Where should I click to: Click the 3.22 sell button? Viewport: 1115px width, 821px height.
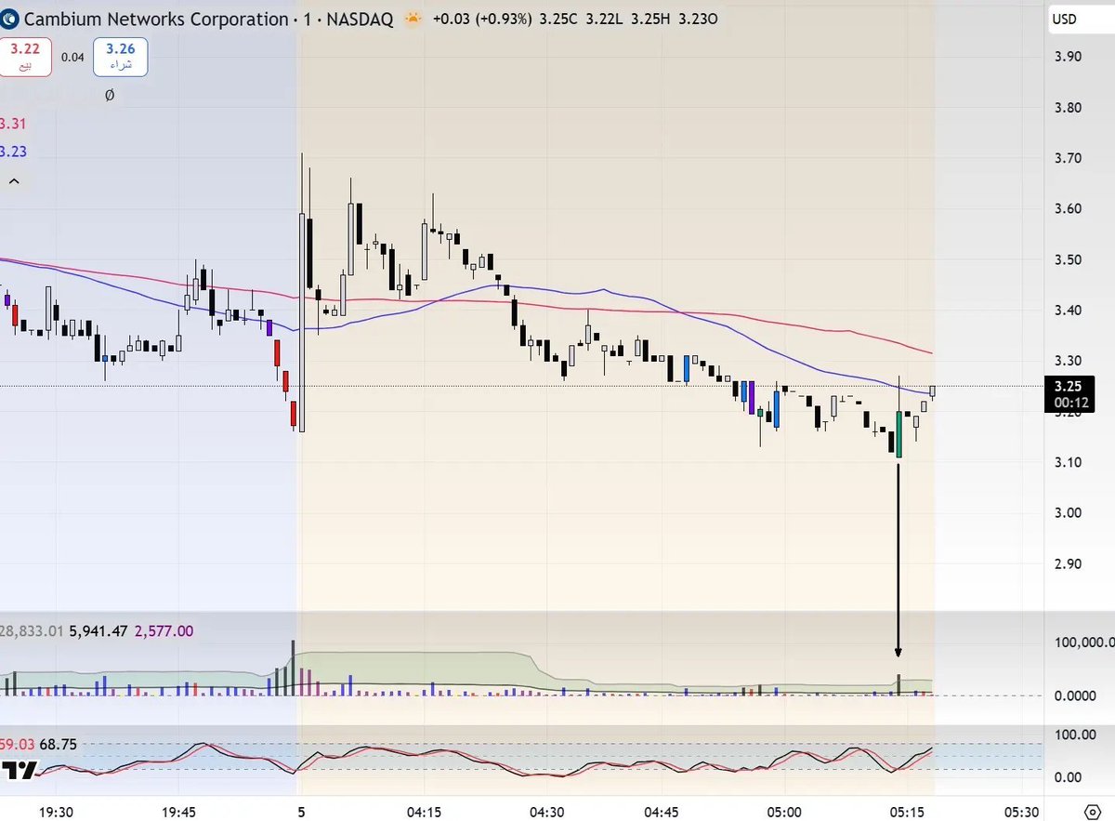pyautogui.click(x=26, y=57)
